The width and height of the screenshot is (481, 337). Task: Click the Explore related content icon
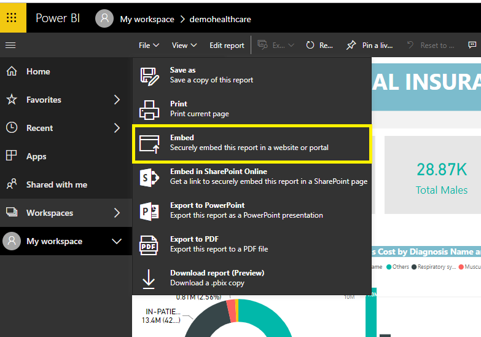pyautogui.click(x=262, y=45)
